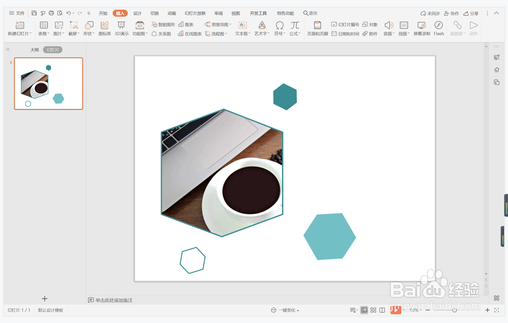The height and width of the screenshot is (323, 508).
Task: Click the Redo arrow icon
Action: [80, 13]
